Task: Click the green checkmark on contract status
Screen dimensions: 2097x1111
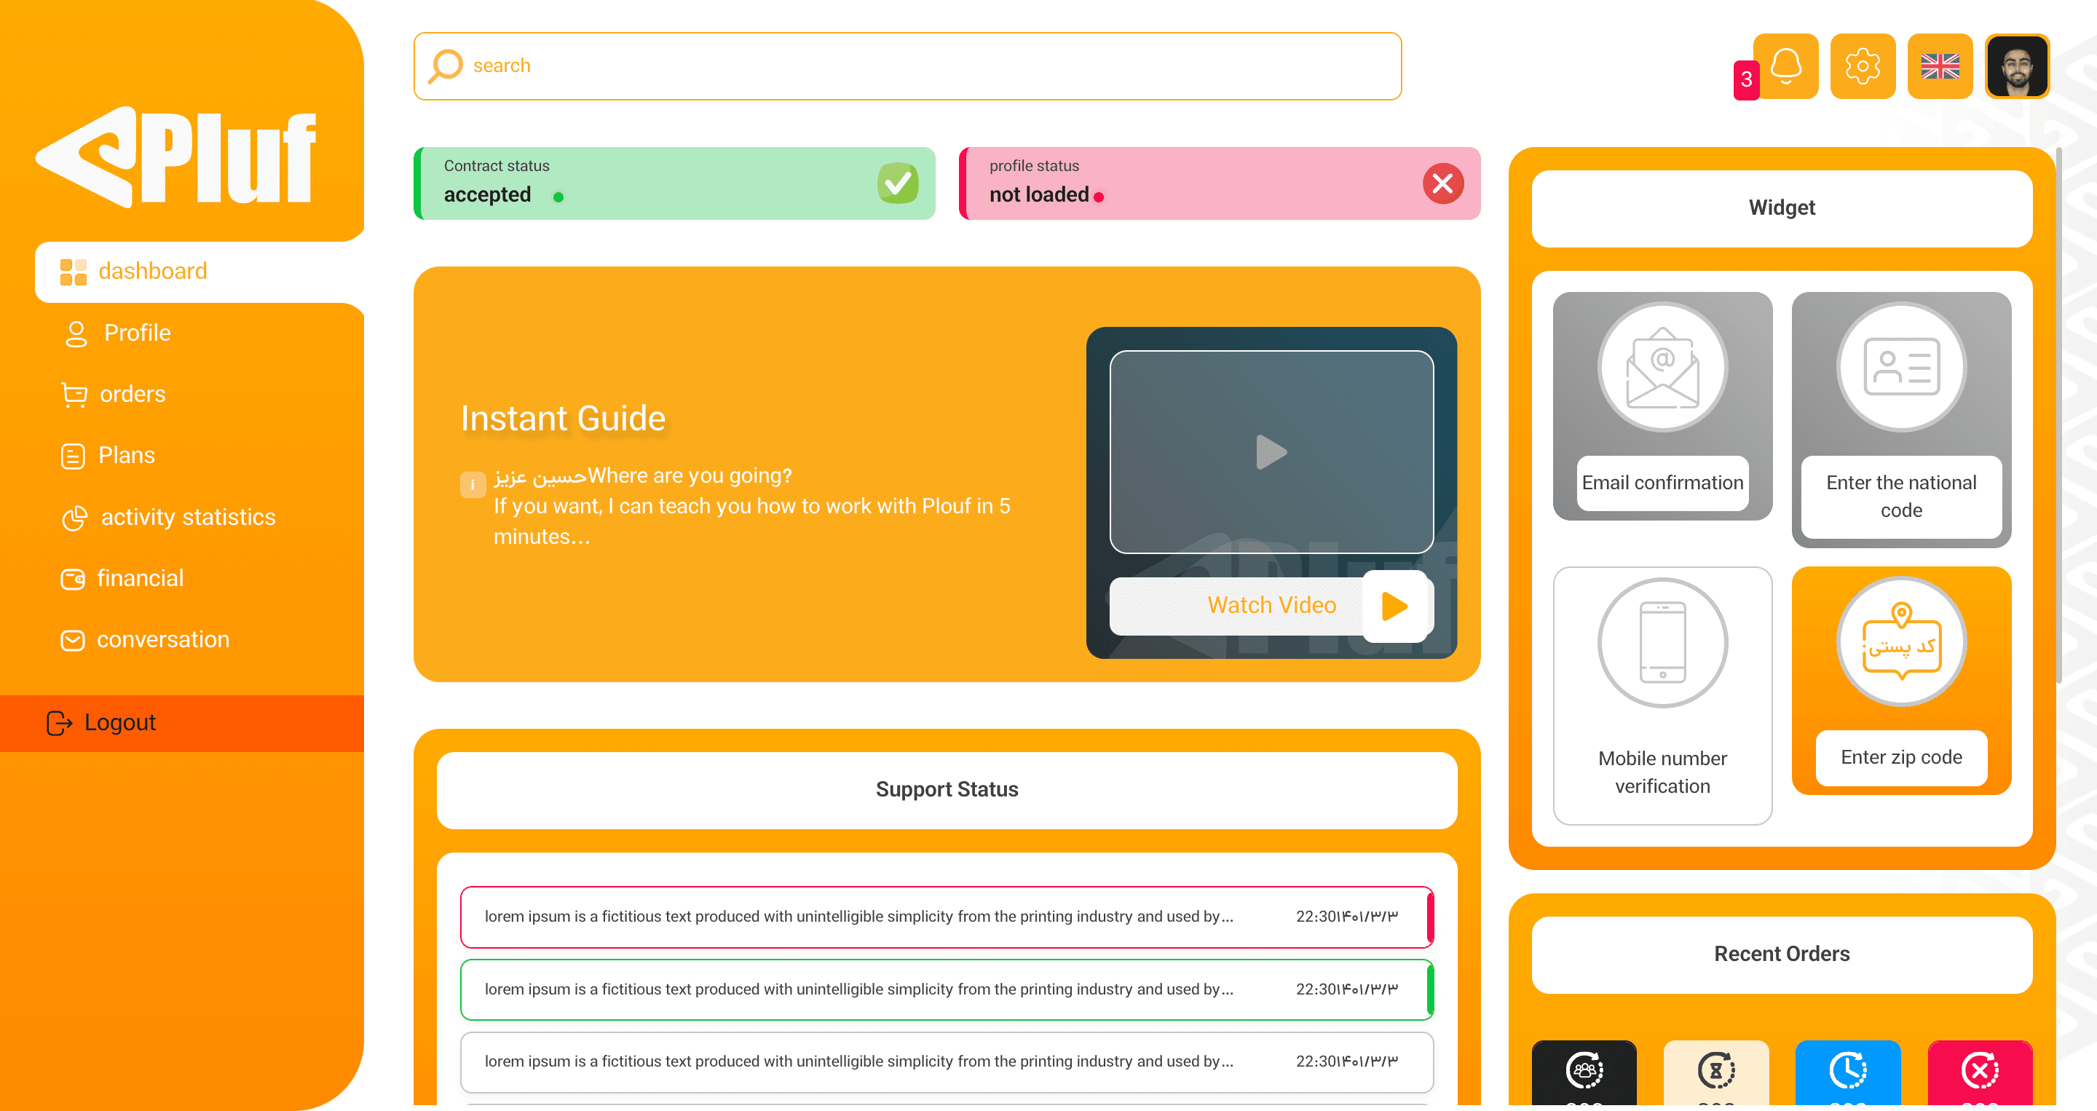Action: pos(897,183)
